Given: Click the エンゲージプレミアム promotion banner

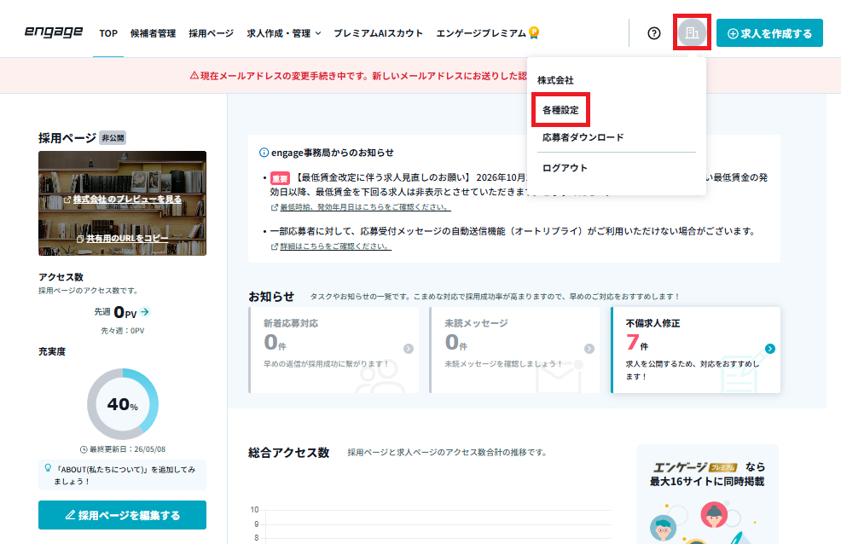Looking at the screenshot, I should point(707,495).
